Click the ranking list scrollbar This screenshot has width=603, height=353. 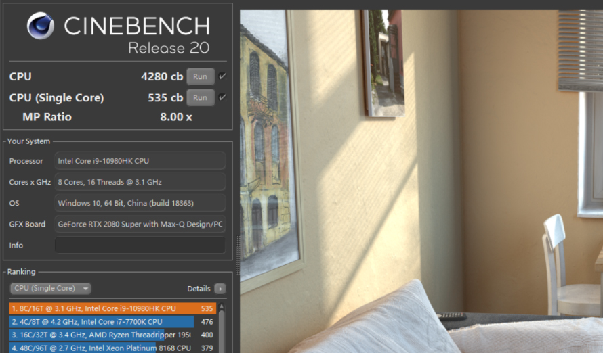(221, 332)
